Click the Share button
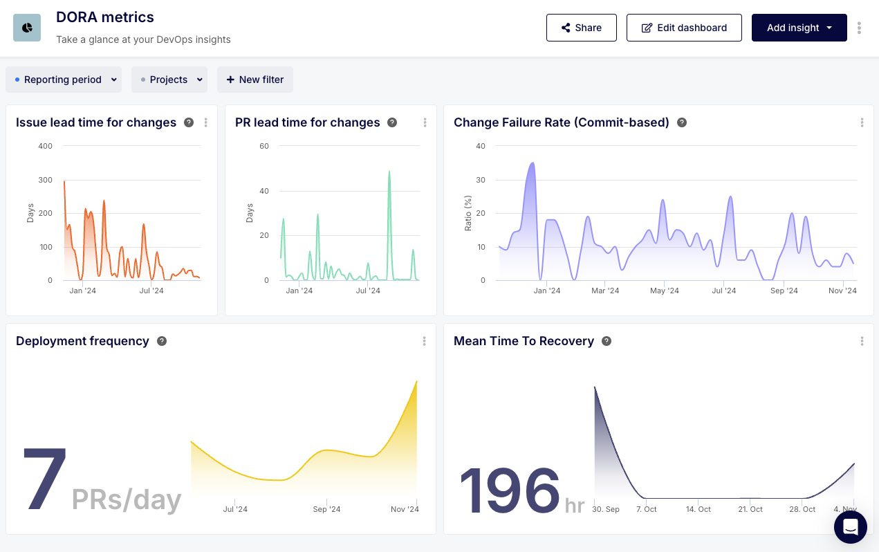The height and width of the screenshot is (552, 879). tap(581, 28)
